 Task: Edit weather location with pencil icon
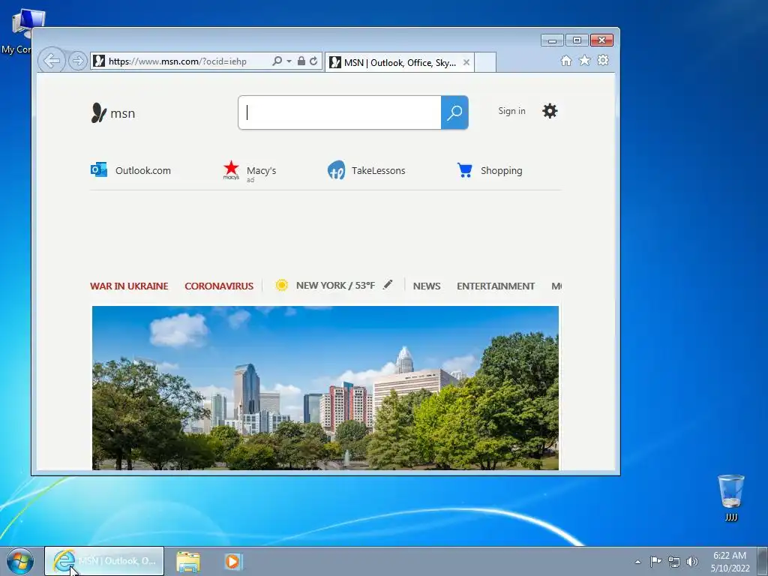[388, 284]
